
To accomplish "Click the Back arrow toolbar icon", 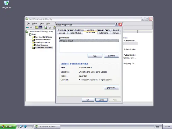I will coord(27,27).
